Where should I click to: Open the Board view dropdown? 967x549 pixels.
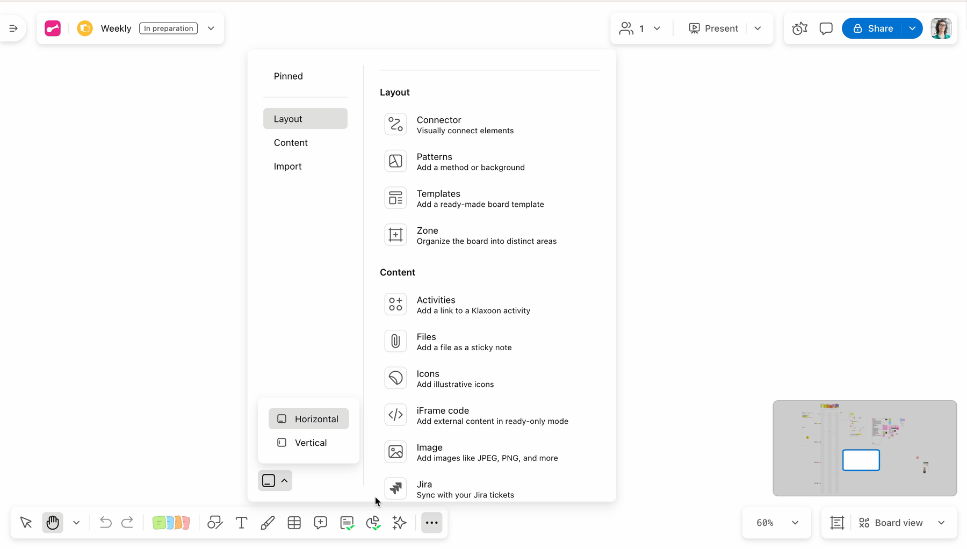(901, 523)
